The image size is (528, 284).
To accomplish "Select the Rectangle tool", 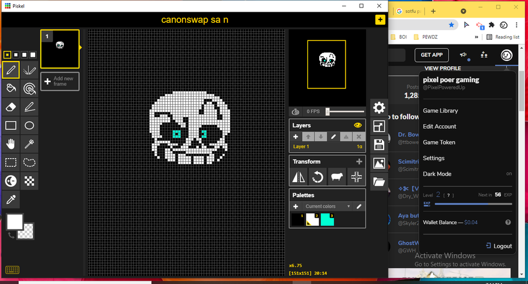I will click(11, 125).
